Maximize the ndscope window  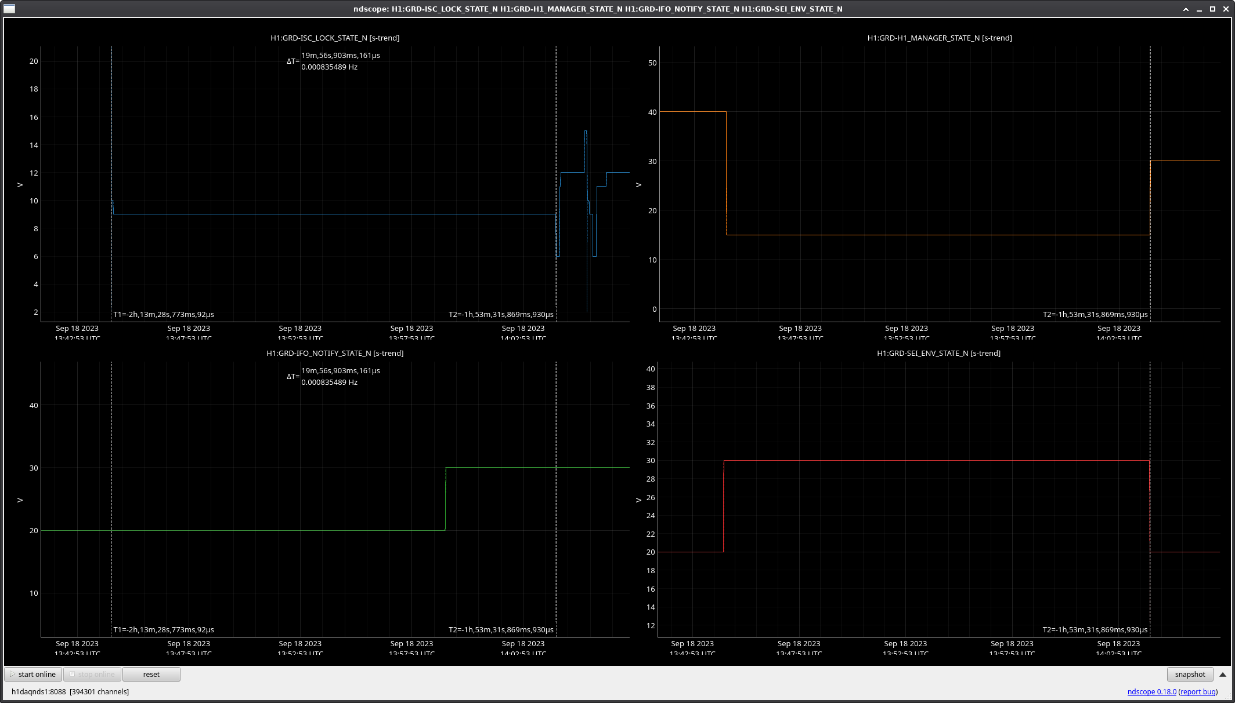pyautogui.click(x=1212, y=9)
